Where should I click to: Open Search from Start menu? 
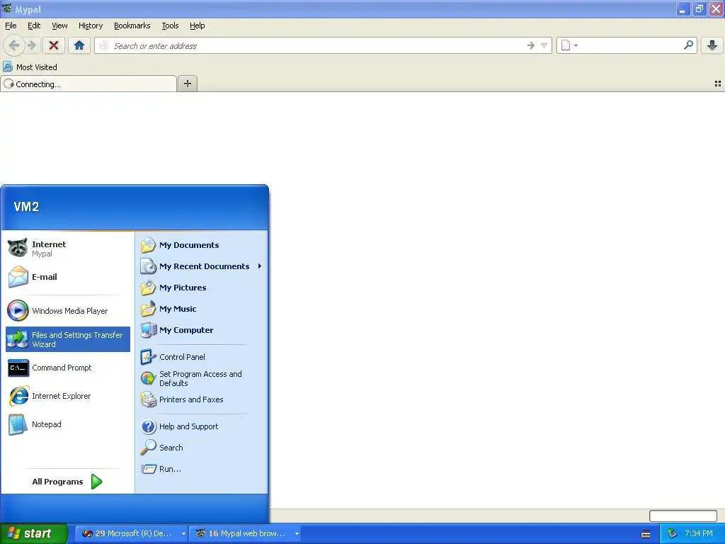tap(202, 448)
